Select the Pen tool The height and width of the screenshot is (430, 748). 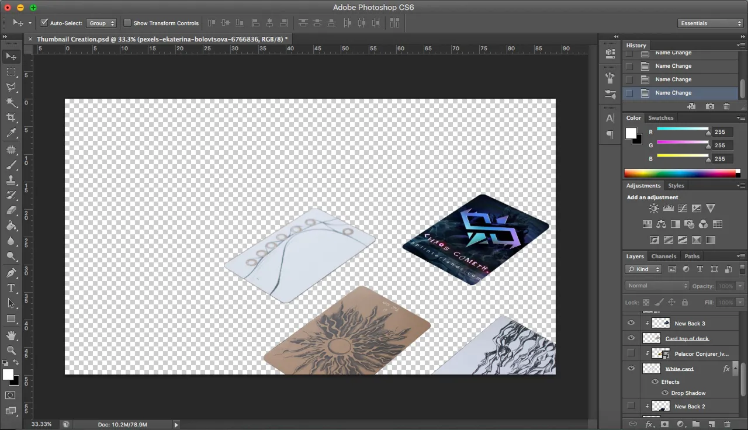(x=11, y=273)
